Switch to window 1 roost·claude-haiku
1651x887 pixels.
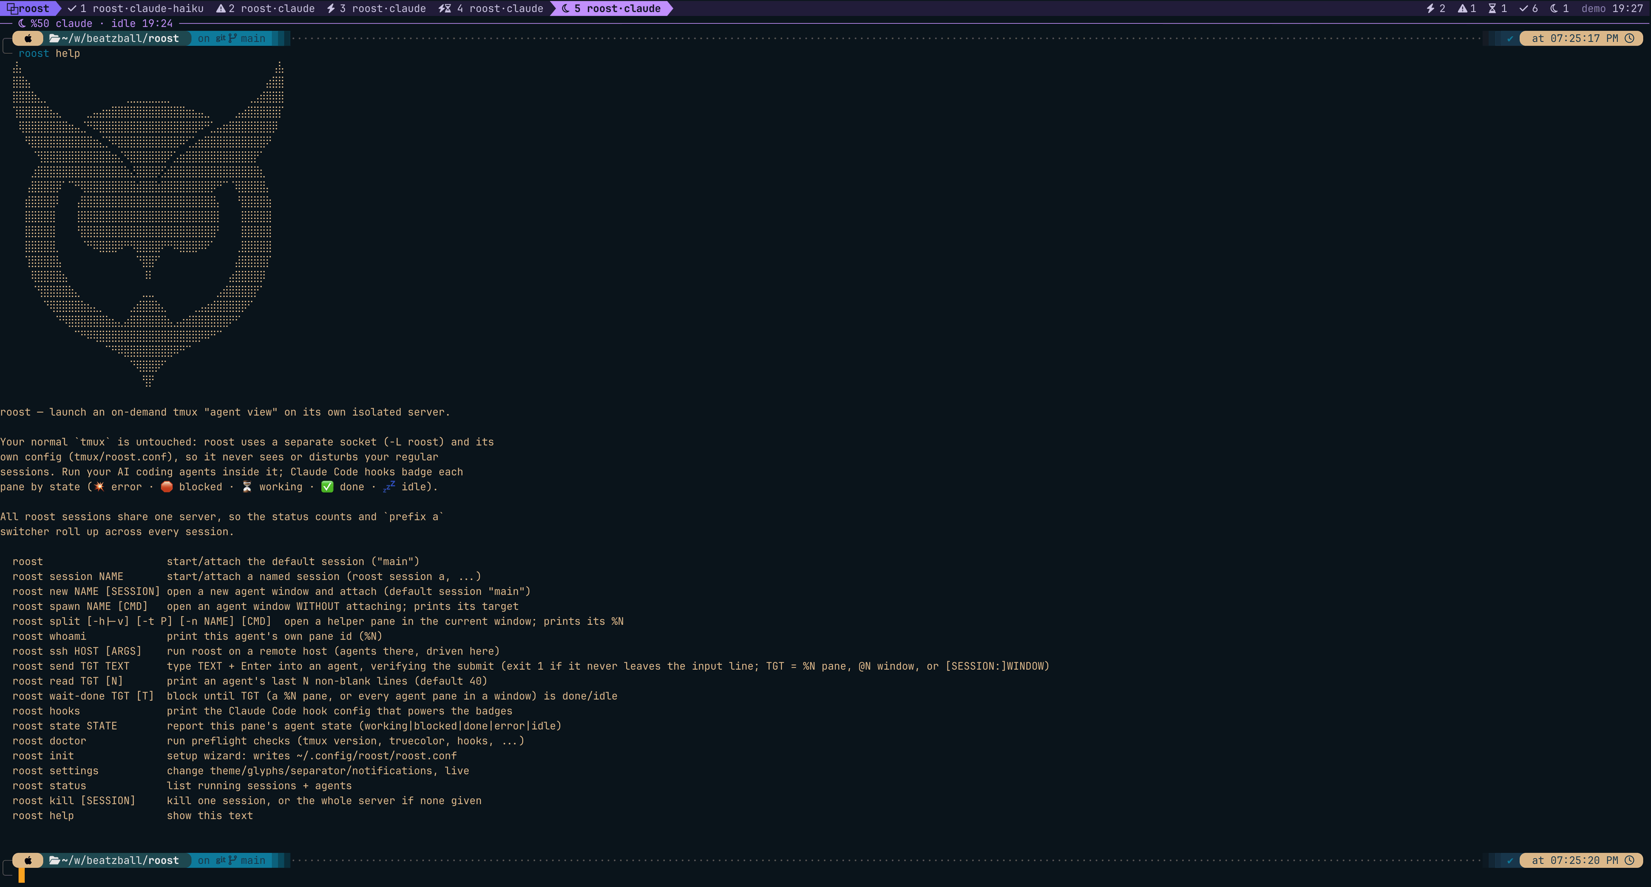135,8
